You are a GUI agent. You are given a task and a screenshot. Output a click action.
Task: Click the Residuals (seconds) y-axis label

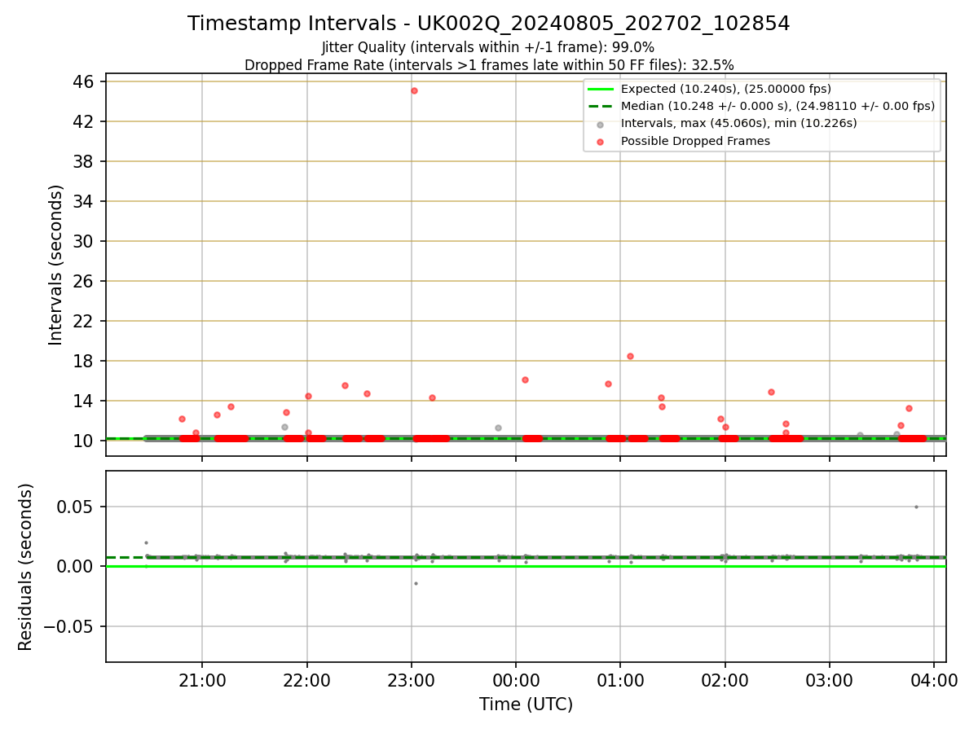(26, 566)
